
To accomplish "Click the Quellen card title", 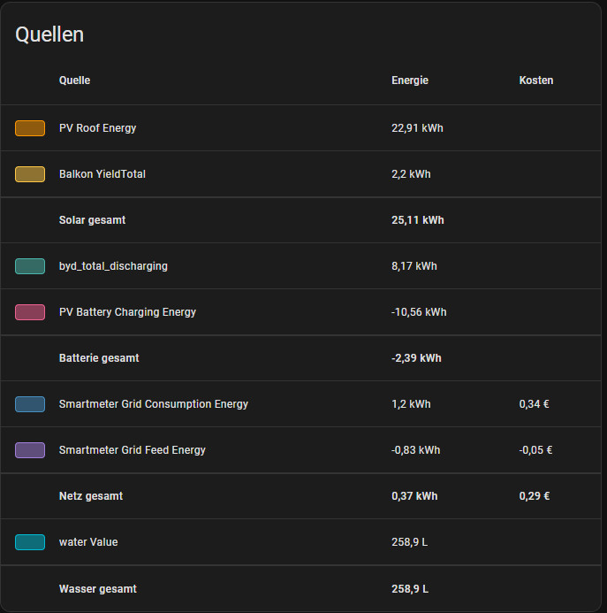I will [49, 34].
